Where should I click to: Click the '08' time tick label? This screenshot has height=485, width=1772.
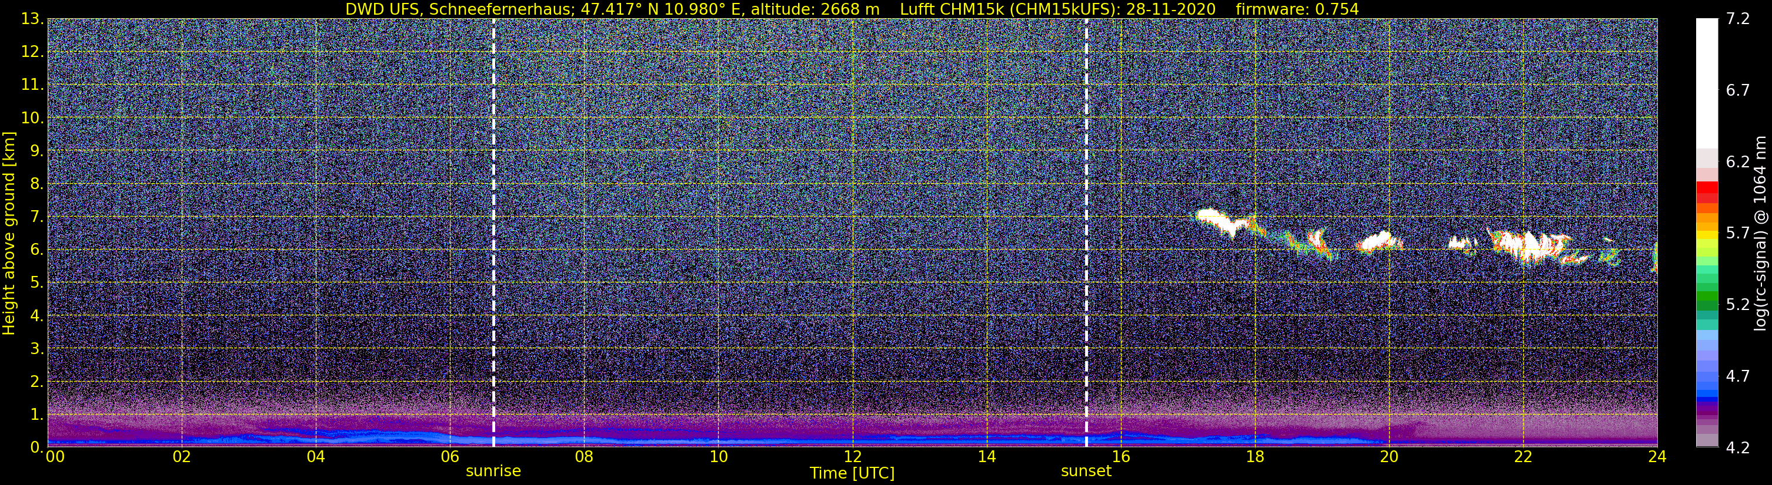[584, 457]
